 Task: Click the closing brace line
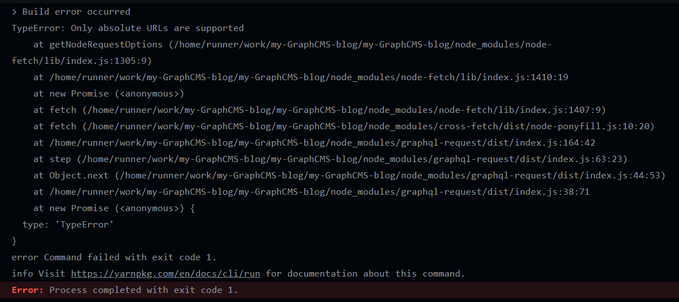click(14, 241)
